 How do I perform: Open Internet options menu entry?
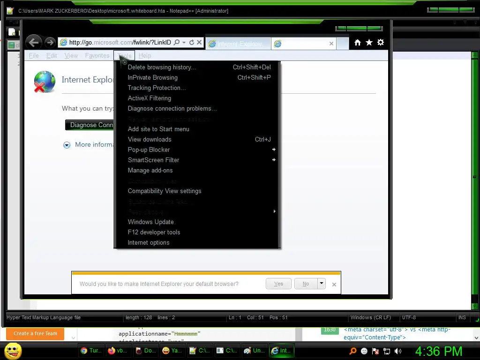click(x=197, y=243)
